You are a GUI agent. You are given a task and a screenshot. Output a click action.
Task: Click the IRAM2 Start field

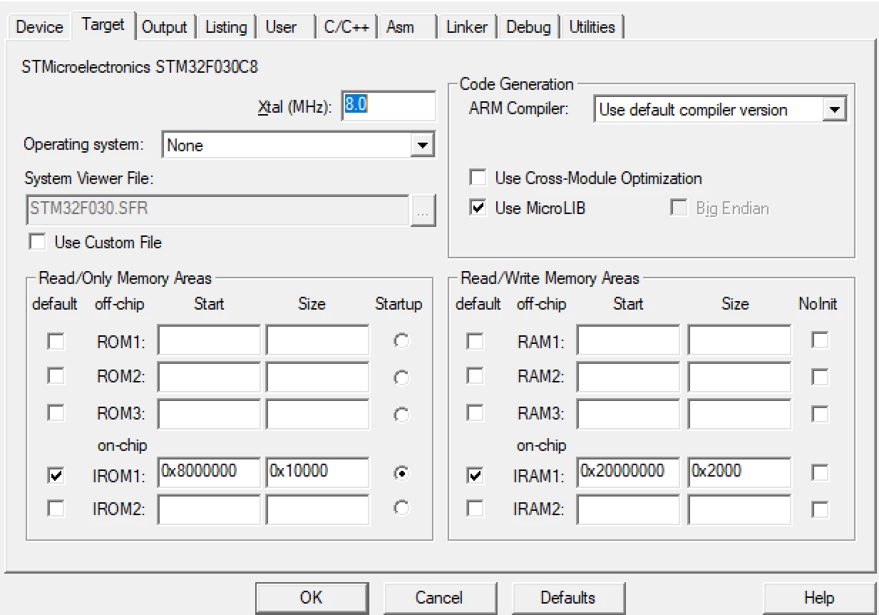(628, 509)
